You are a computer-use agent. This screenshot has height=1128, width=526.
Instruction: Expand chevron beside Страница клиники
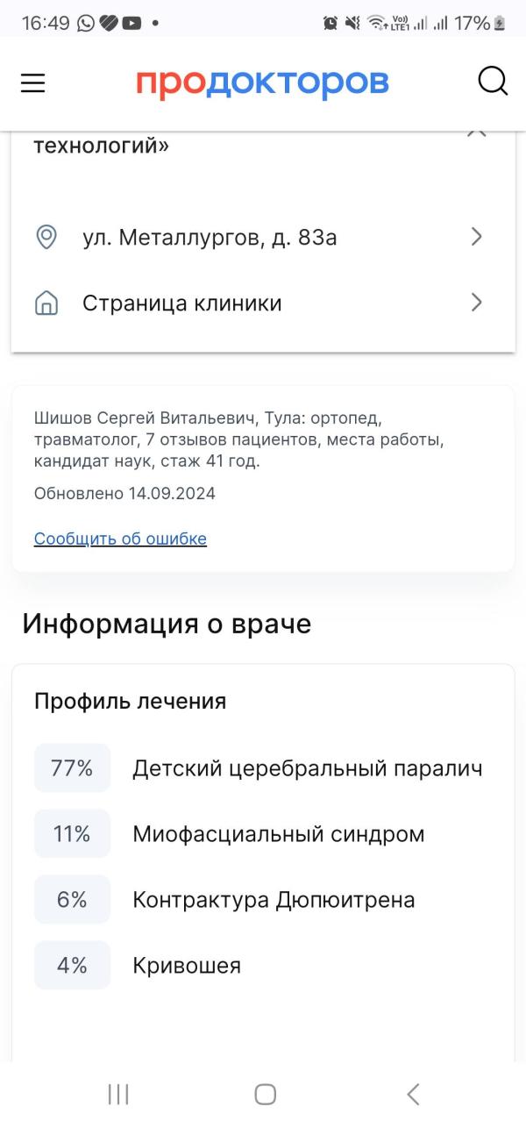476,303
